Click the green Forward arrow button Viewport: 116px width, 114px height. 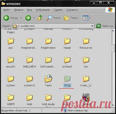(28, 18)
